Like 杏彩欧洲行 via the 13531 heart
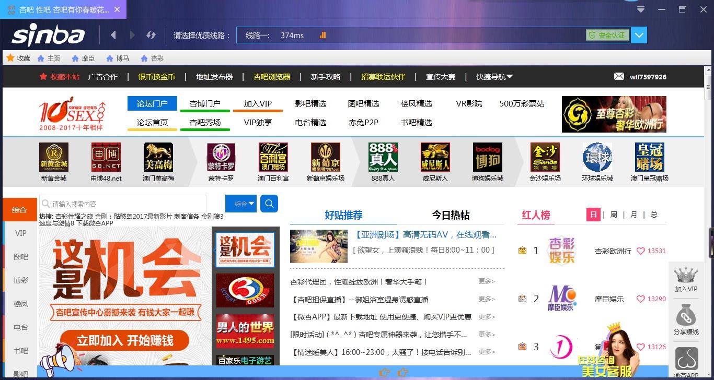714x380 pixels. coord(641,251)
